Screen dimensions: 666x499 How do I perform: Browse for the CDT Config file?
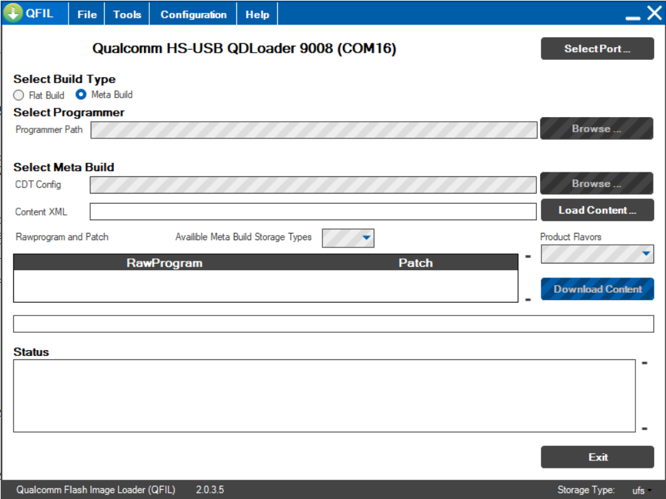(x=596, y=184)
